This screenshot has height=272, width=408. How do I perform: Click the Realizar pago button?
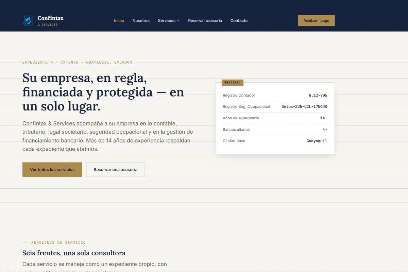pyautogui.click(x=316, y=21)
